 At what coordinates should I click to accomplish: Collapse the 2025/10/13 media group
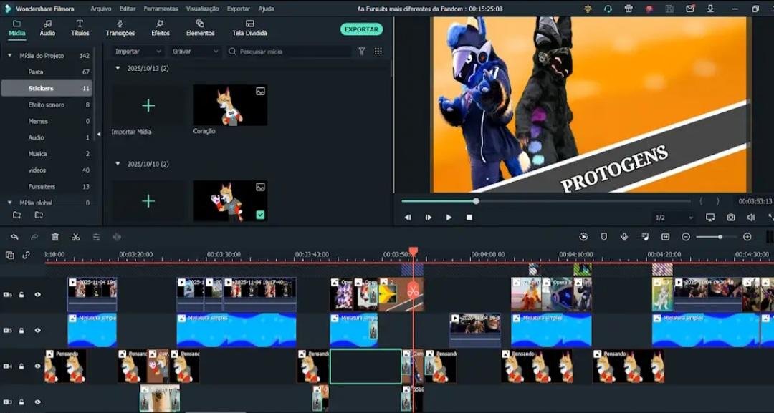pyautogui.click(x=118, y=68)
